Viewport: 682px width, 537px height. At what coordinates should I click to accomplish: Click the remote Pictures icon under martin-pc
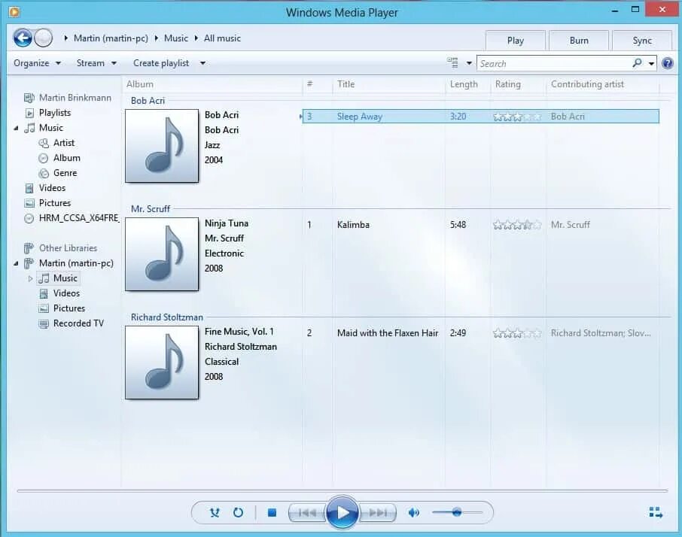coord(44,308)
